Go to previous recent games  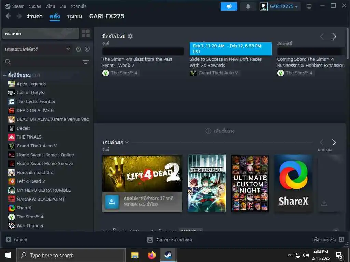[322, 142]
